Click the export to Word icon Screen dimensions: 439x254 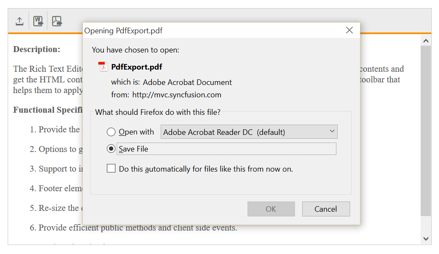[x=38, y=21]
